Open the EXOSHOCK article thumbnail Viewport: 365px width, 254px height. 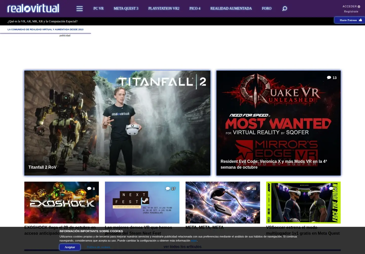[x=62, y=202]
